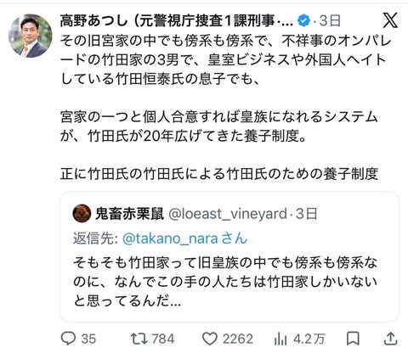The height and width of the screenshot is (359, 408).
Task: Click the X logo at top right
Action: click(x=390, y=20)
